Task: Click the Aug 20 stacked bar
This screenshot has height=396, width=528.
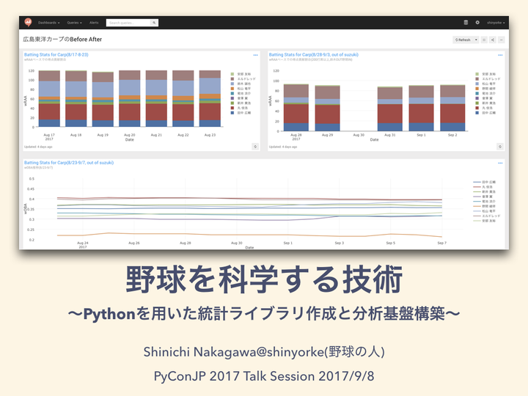Action: coord(130,99)
